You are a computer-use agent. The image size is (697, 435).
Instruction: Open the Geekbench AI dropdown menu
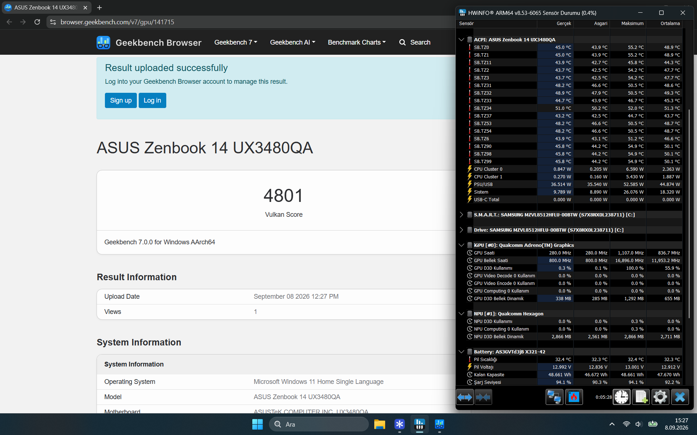pyautogui.click(x=293, y=42)
